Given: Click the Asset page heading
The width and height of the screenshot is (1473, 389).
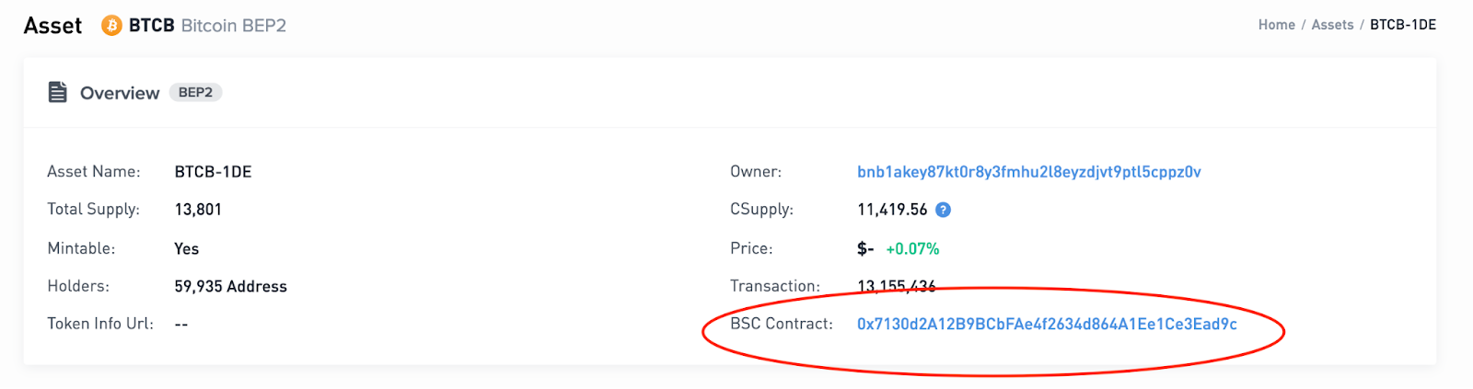Looking at the screenshot, I should (x=52, y=26).
